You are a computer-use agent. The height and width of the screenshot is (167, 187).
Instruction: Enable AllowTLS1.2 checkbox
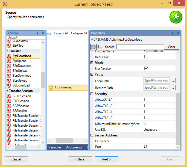pos(146,118)
